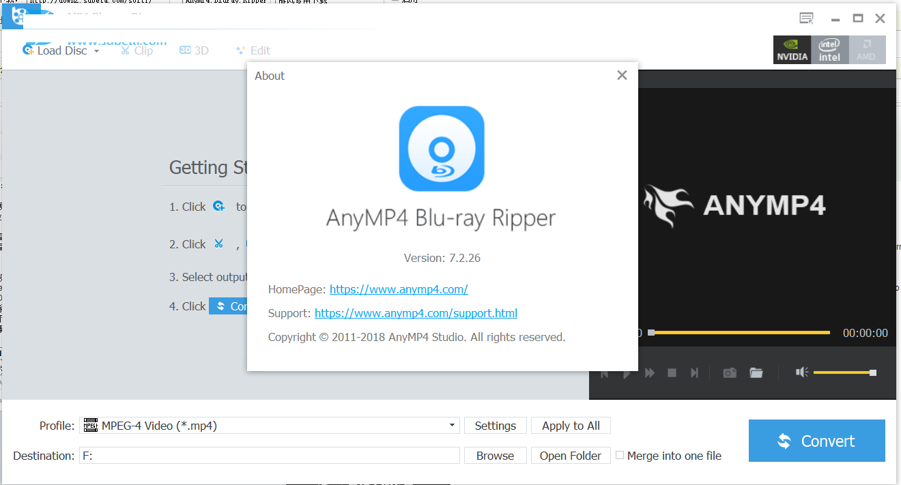Click the Version: 7.2.26 text
Image resolution: width=901 pixels, height=485 pixels.
click(442, 258)
